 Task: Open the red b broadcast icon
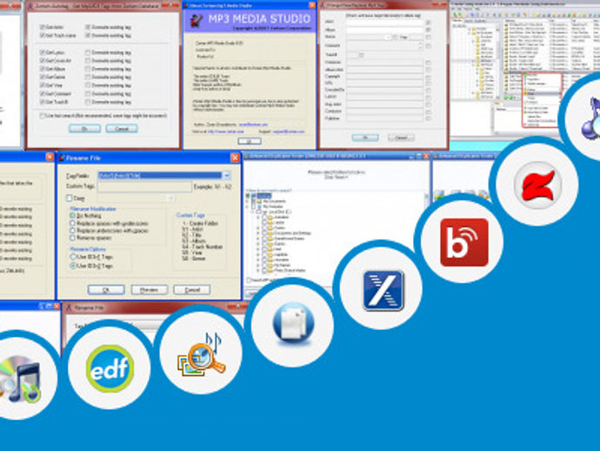tap(463, 242)
